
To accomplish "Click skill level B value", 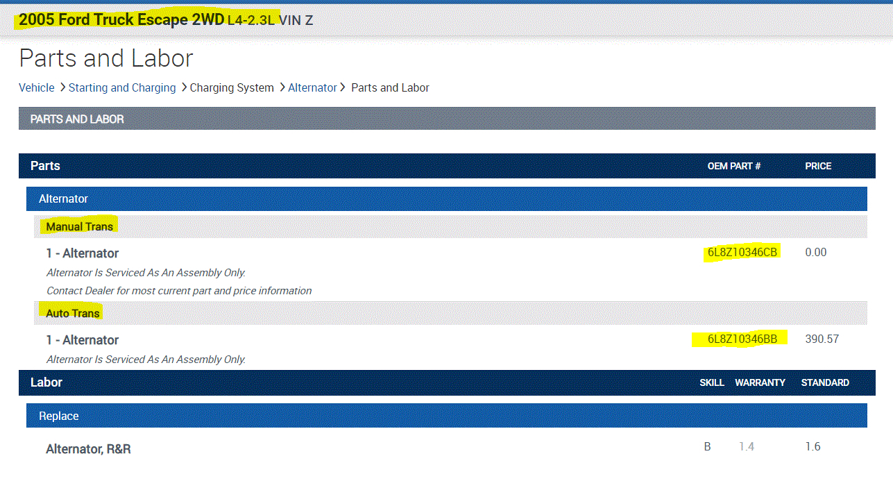I will coord(707,446).
